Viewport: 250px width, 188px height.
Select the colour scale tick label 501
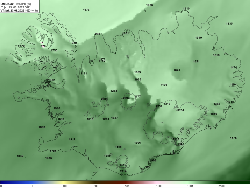point(127,186)
